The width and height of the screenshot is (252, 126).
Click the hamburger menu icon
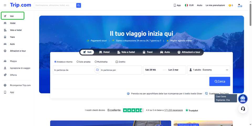point(5,5)
